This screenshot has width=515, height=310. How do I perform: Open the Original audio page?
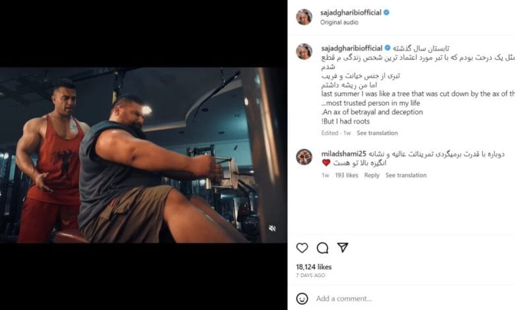click(x=339, y=22)
